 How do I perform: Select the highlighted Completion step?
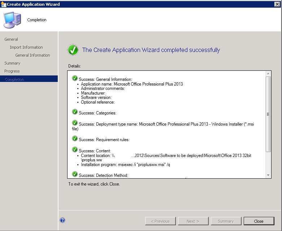point(29,79)
